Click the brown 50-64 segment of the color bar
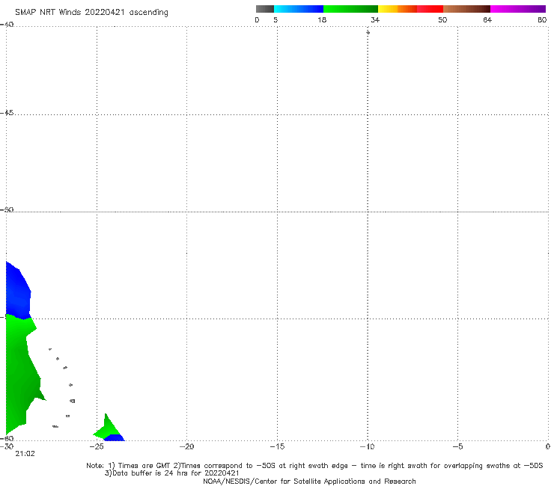Image resolution: width=554 pixels, height=486 pixels. pos(466,9)
